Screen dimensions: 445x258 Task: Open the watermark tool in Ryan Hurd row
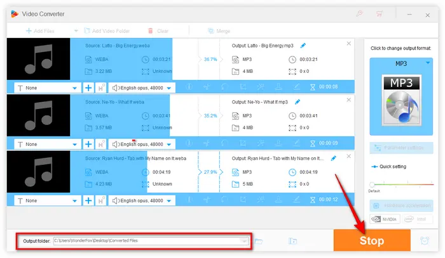(x=278, y=200)
